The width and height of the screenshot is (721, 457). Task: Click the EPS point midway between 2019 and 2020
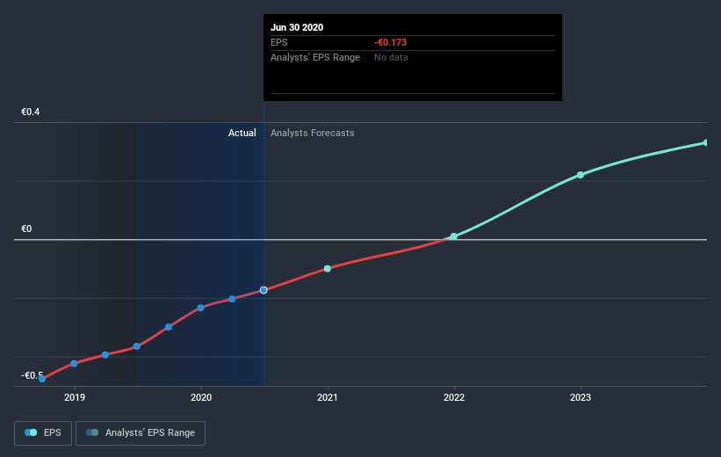coord(137,346)
